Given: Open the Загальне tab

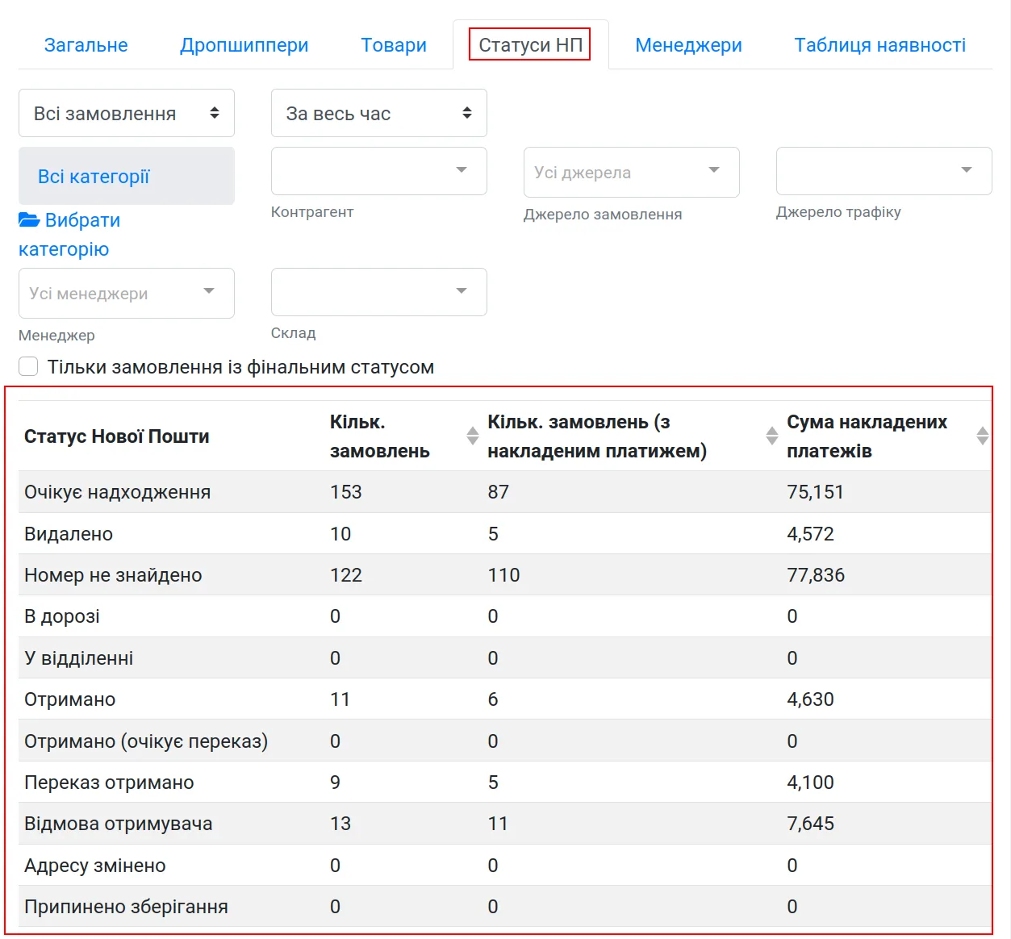Looking at the screenshot, I should tap(86, 45).
